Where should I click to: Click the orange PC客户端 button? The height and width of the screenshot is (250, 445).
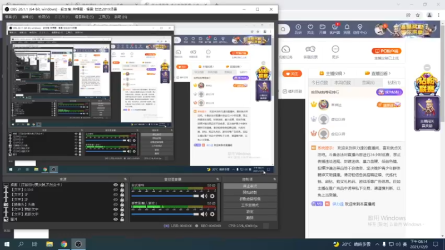tap(386, 51)
